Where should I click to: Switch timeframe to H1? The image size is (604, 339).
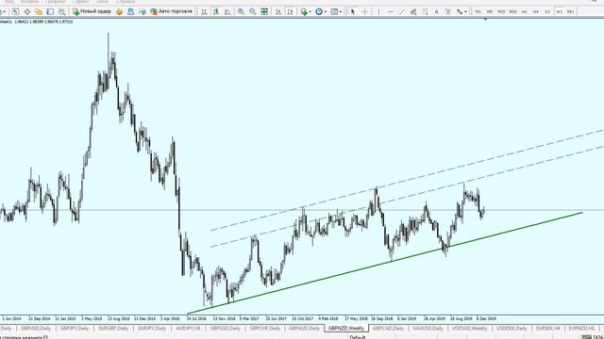coord(525,12)
